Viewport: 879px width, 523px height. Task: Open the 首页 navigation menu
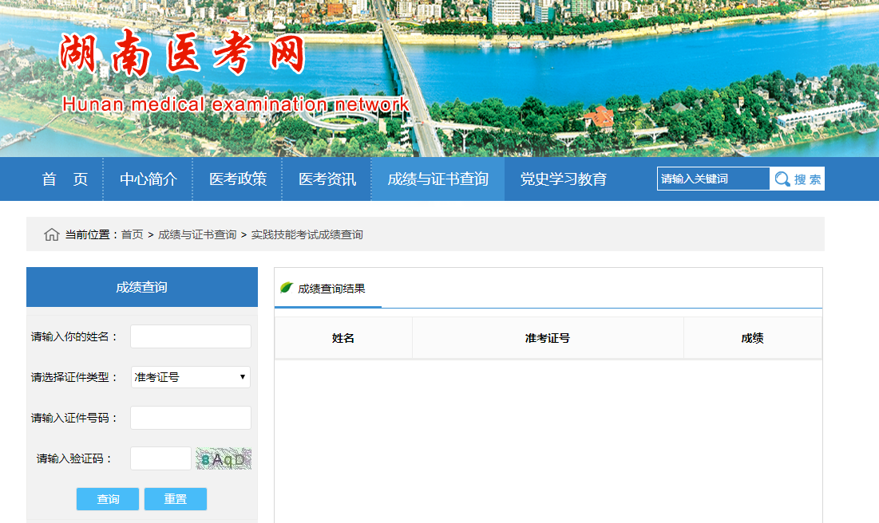pyautogui.click(x=65, y=179)
